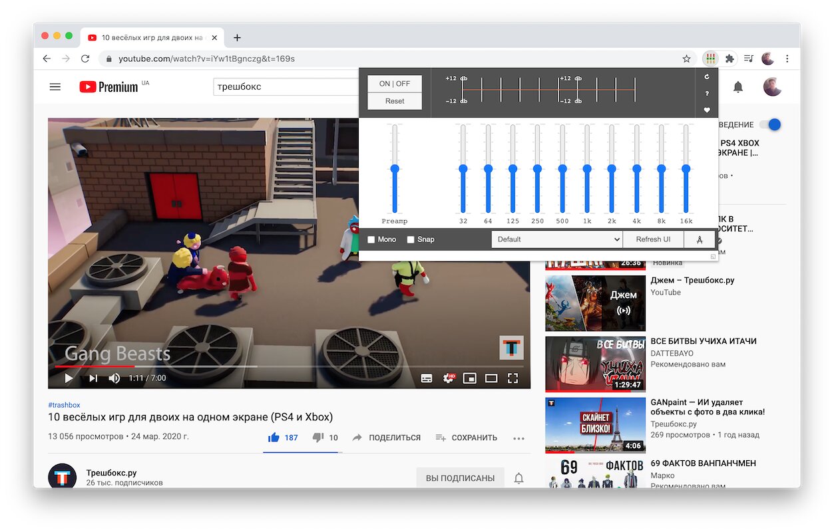This screenshot has height=532, width=834.
Task: Mute the video volume
Action: tap(114, 378)
